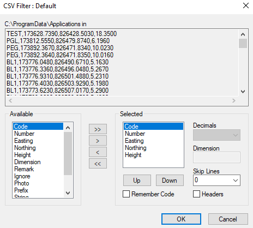253x228 pixels.
Task: Click the Available list scroll down arrow
Action: point(68,193)
